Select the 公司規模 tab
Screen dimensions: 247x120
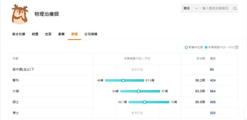(x=91, y=34)
